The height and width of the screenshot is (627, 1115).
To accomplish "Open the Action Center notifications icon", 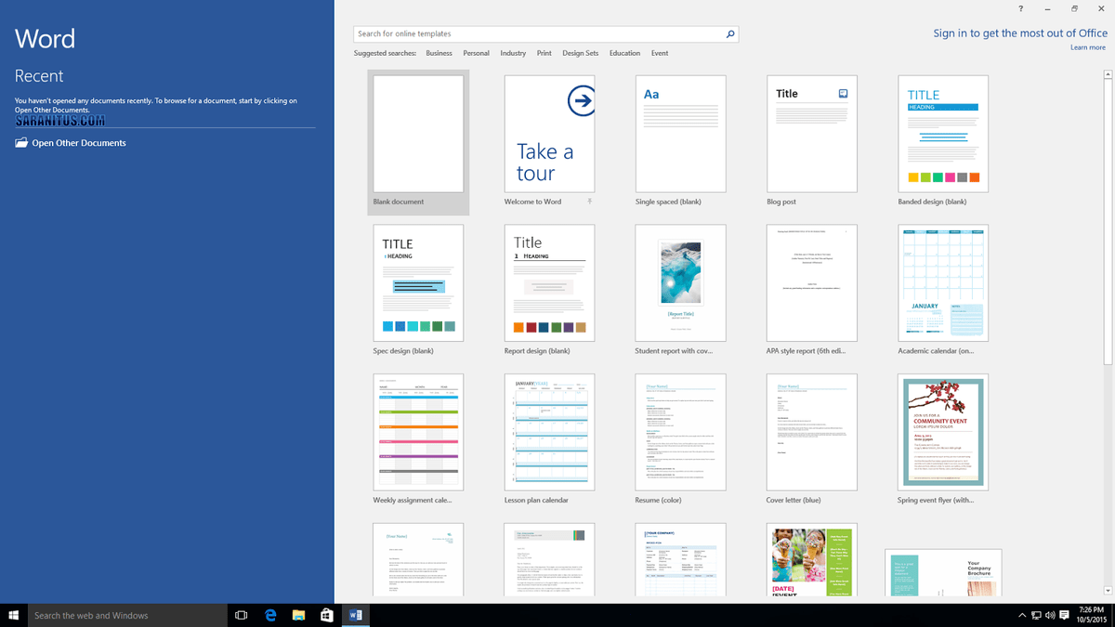I will [x=1065, y=615].
